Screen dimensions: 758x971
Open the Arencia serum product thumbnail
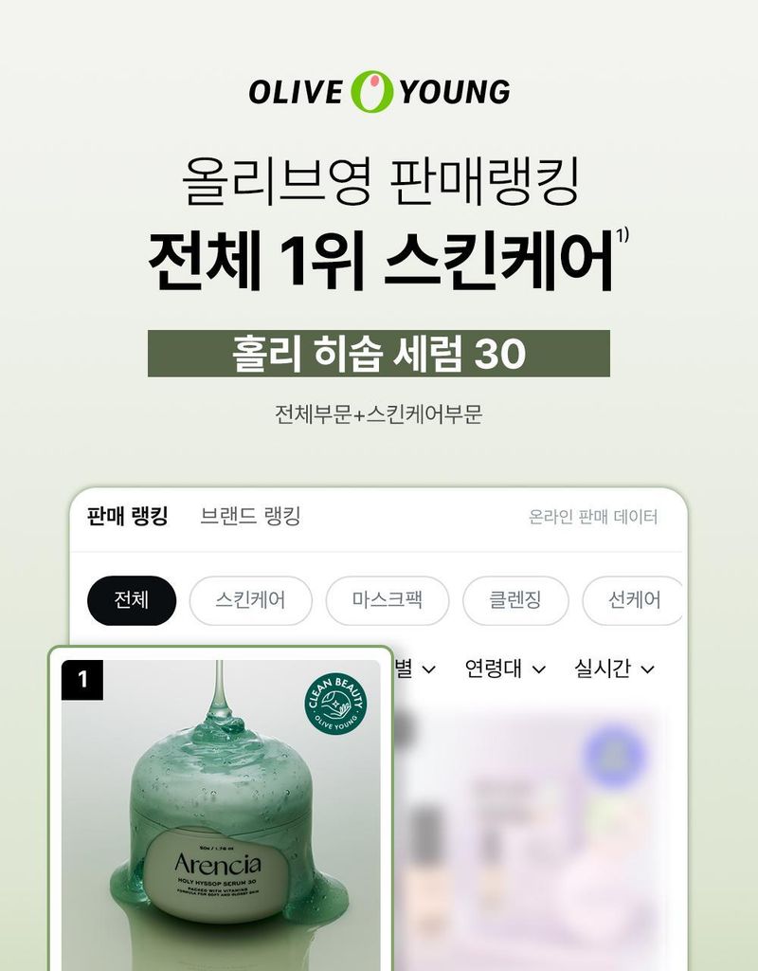click(x=221, y=815)
